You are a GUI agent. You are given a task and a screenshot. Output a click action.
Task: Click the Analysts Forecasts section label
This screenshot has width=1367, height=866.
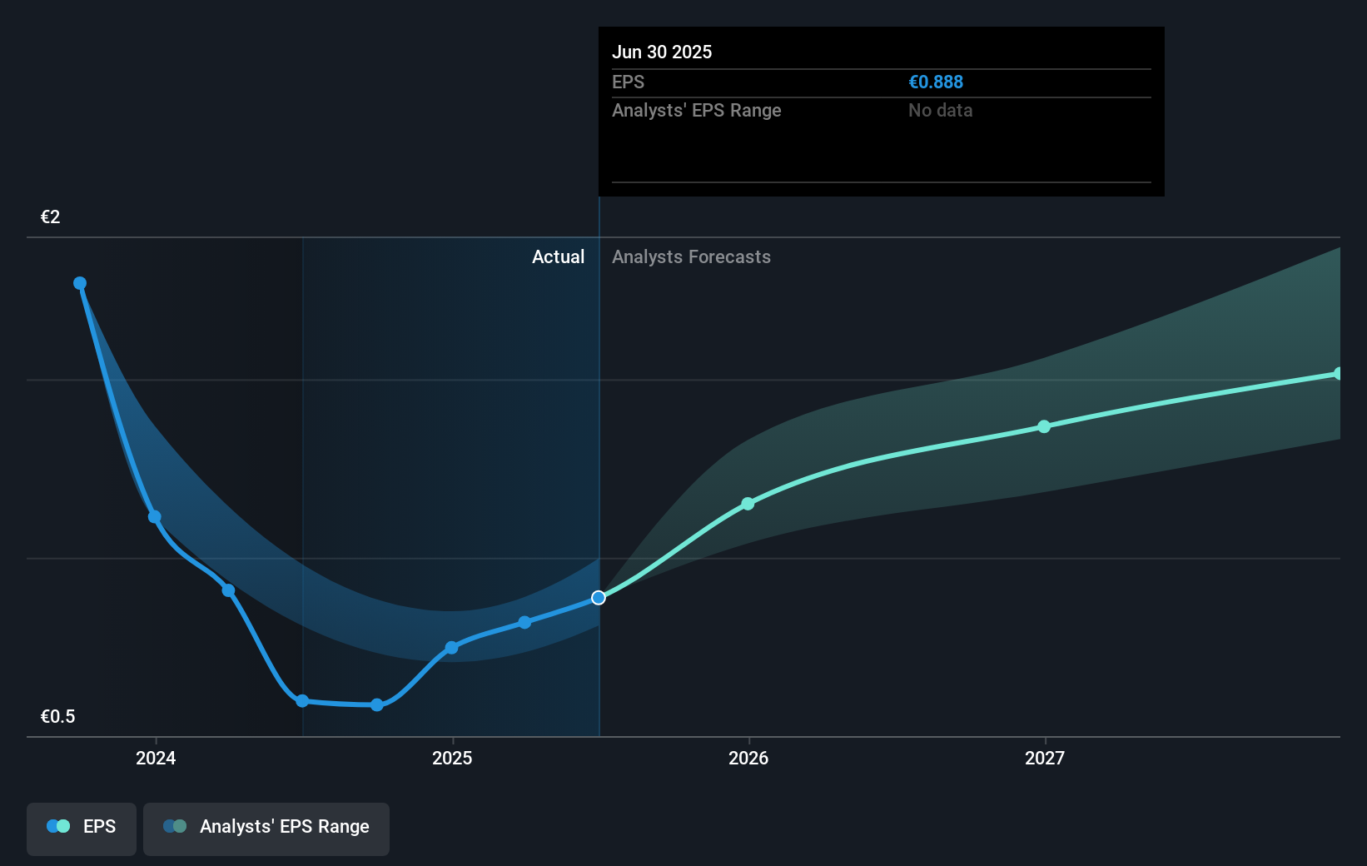pos(691,257)
